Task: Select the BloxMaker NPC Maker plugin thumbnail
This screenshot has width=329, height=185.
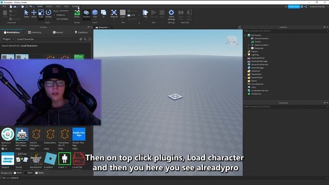Action: (x=22, y=134)
